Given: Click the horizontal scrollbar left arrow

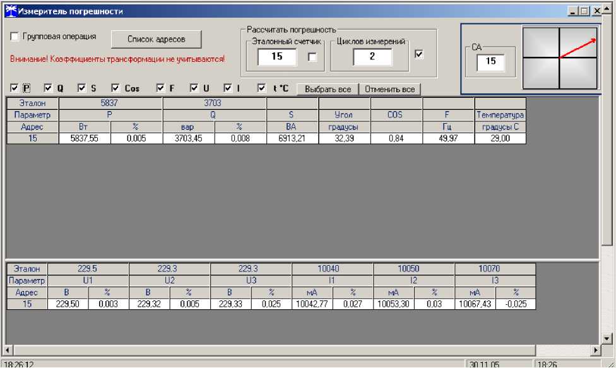Looking at the screenshot, I should [x=8, y=350].
